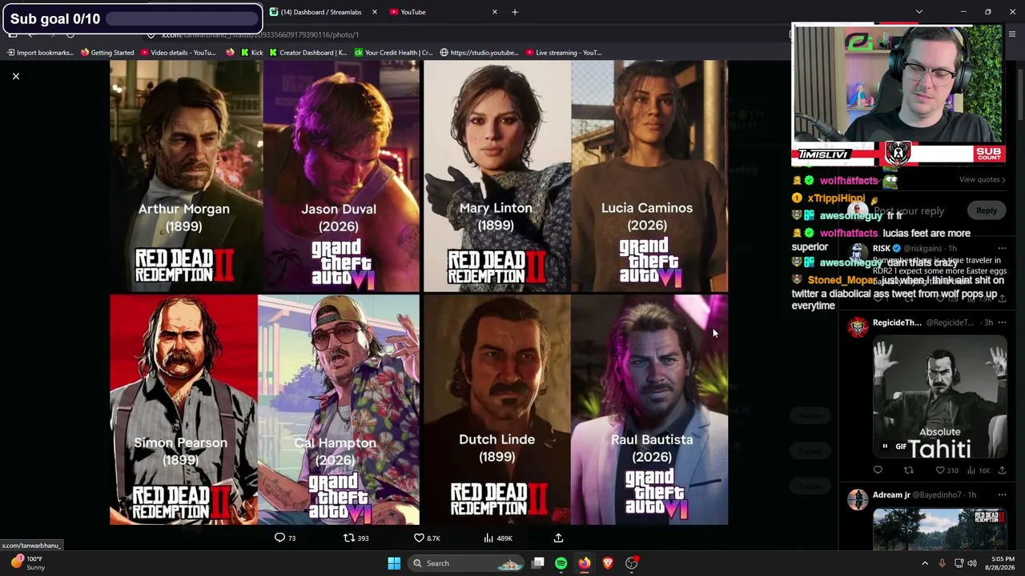Viewport: 1025px width, 576px height.
Task: Close the YouTube browser tab
Action: [495, 12]
